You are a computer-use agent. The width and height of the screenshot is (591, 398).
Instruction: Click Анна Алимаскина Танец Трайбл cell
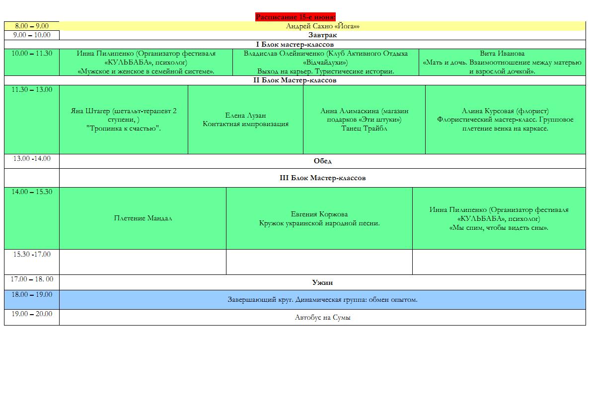point(364,120)
